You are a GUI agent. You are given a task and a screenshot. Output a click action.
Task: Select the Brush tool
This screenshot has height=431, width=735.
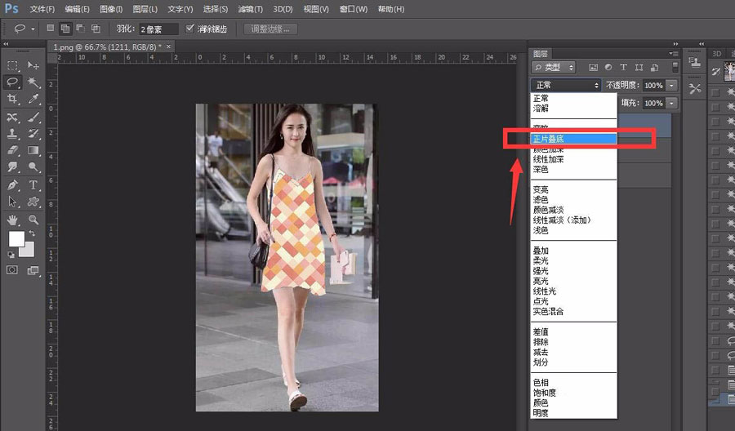(x=33, y=117)
